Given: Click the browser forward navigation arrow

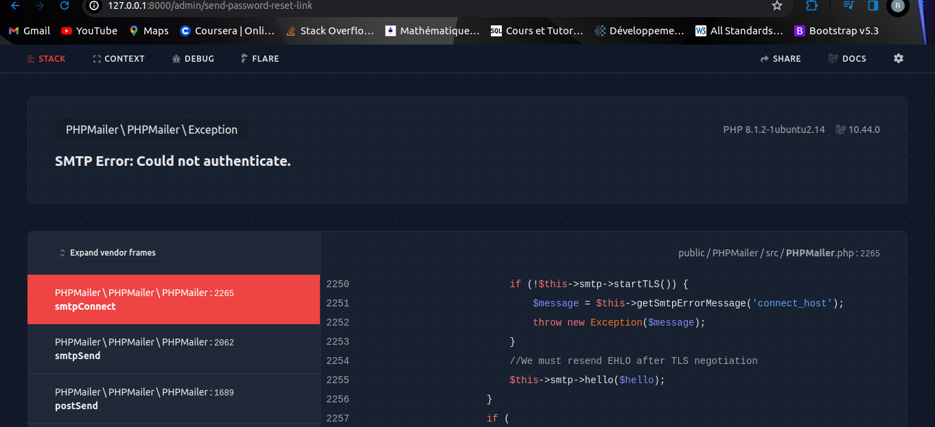Looking at the screenshot, I should [x=40, y=5].
